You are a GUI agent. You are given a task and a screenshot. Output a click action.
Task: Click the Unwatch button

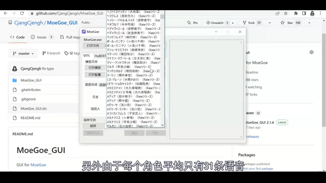[x=217, y=23]
